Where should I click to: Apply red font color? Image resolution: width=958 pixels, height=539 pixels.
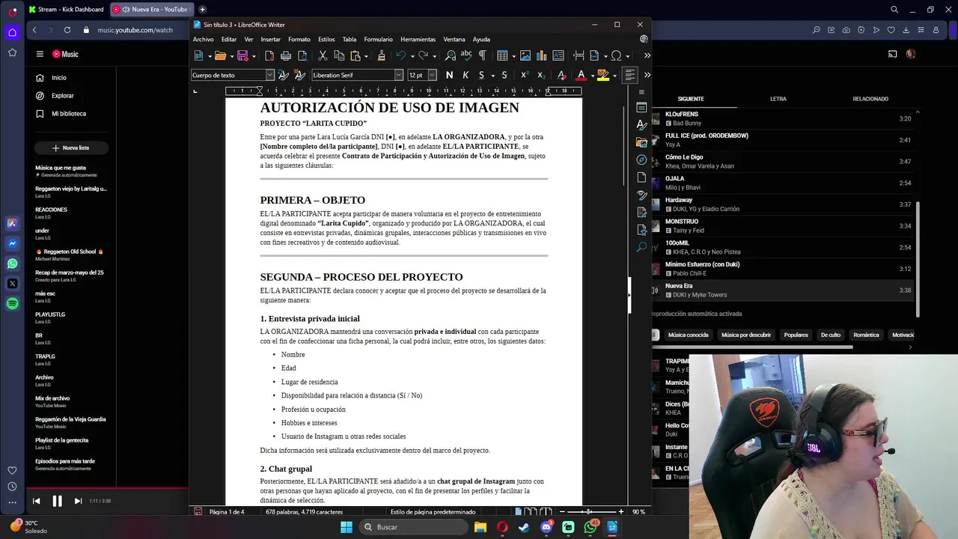581,75
